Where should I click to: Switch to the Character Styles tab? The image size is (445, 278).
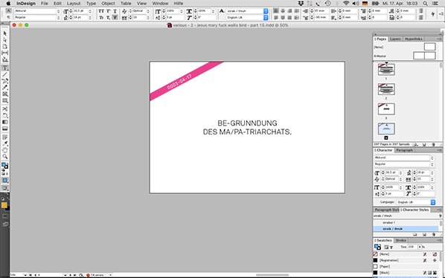point(414,210)
